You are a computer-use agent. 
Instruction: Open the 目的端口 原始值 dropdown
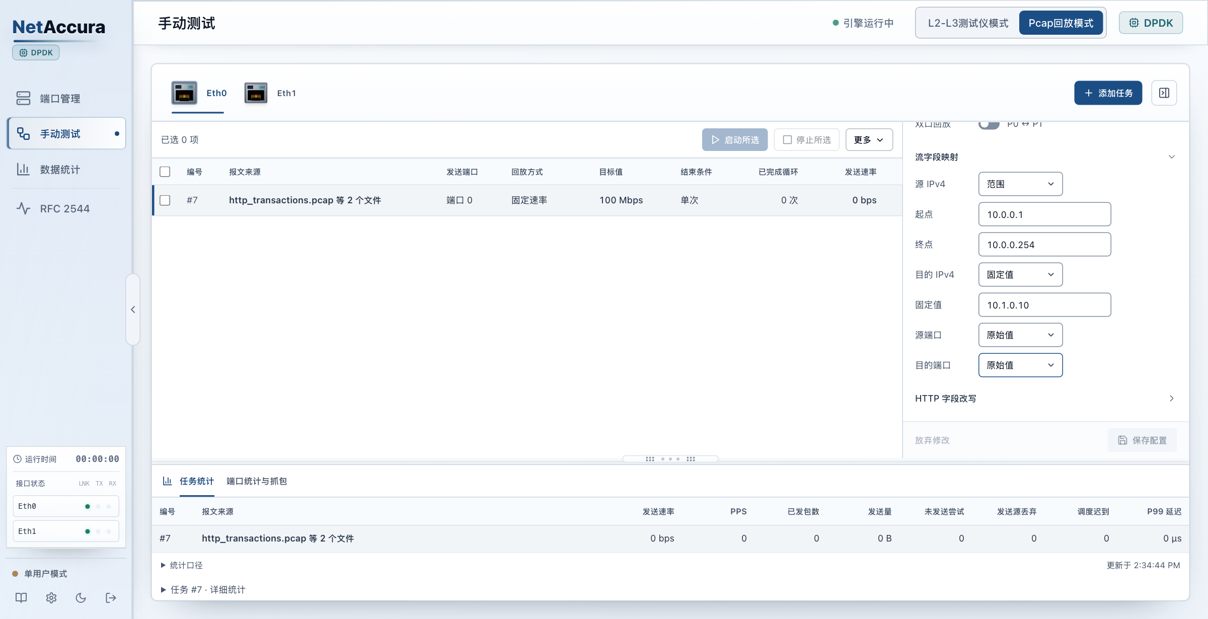point(1020,365)
